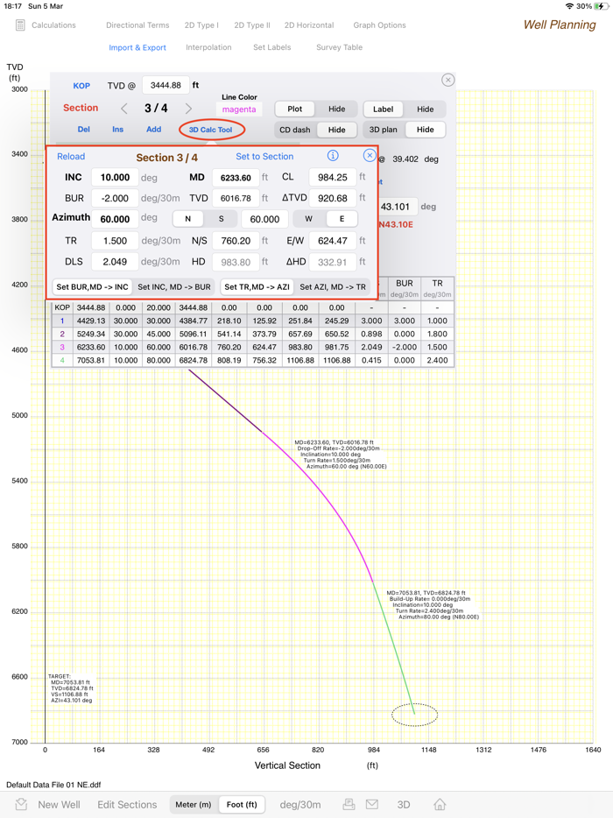Tap Set to Section
Viewport: 613px width, 818px height.
(264, 157)
